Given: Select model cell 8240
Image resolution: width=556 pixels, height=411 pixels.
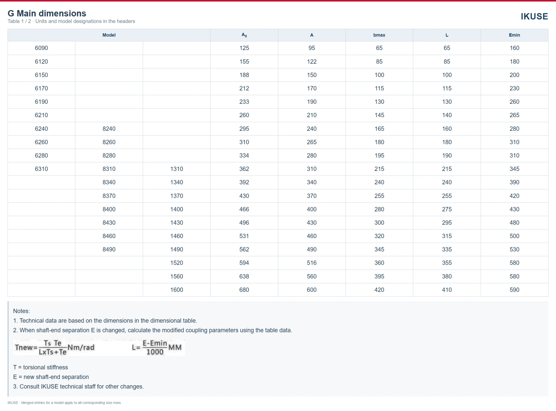Looking at the screenshot, I should pos(109,129).
